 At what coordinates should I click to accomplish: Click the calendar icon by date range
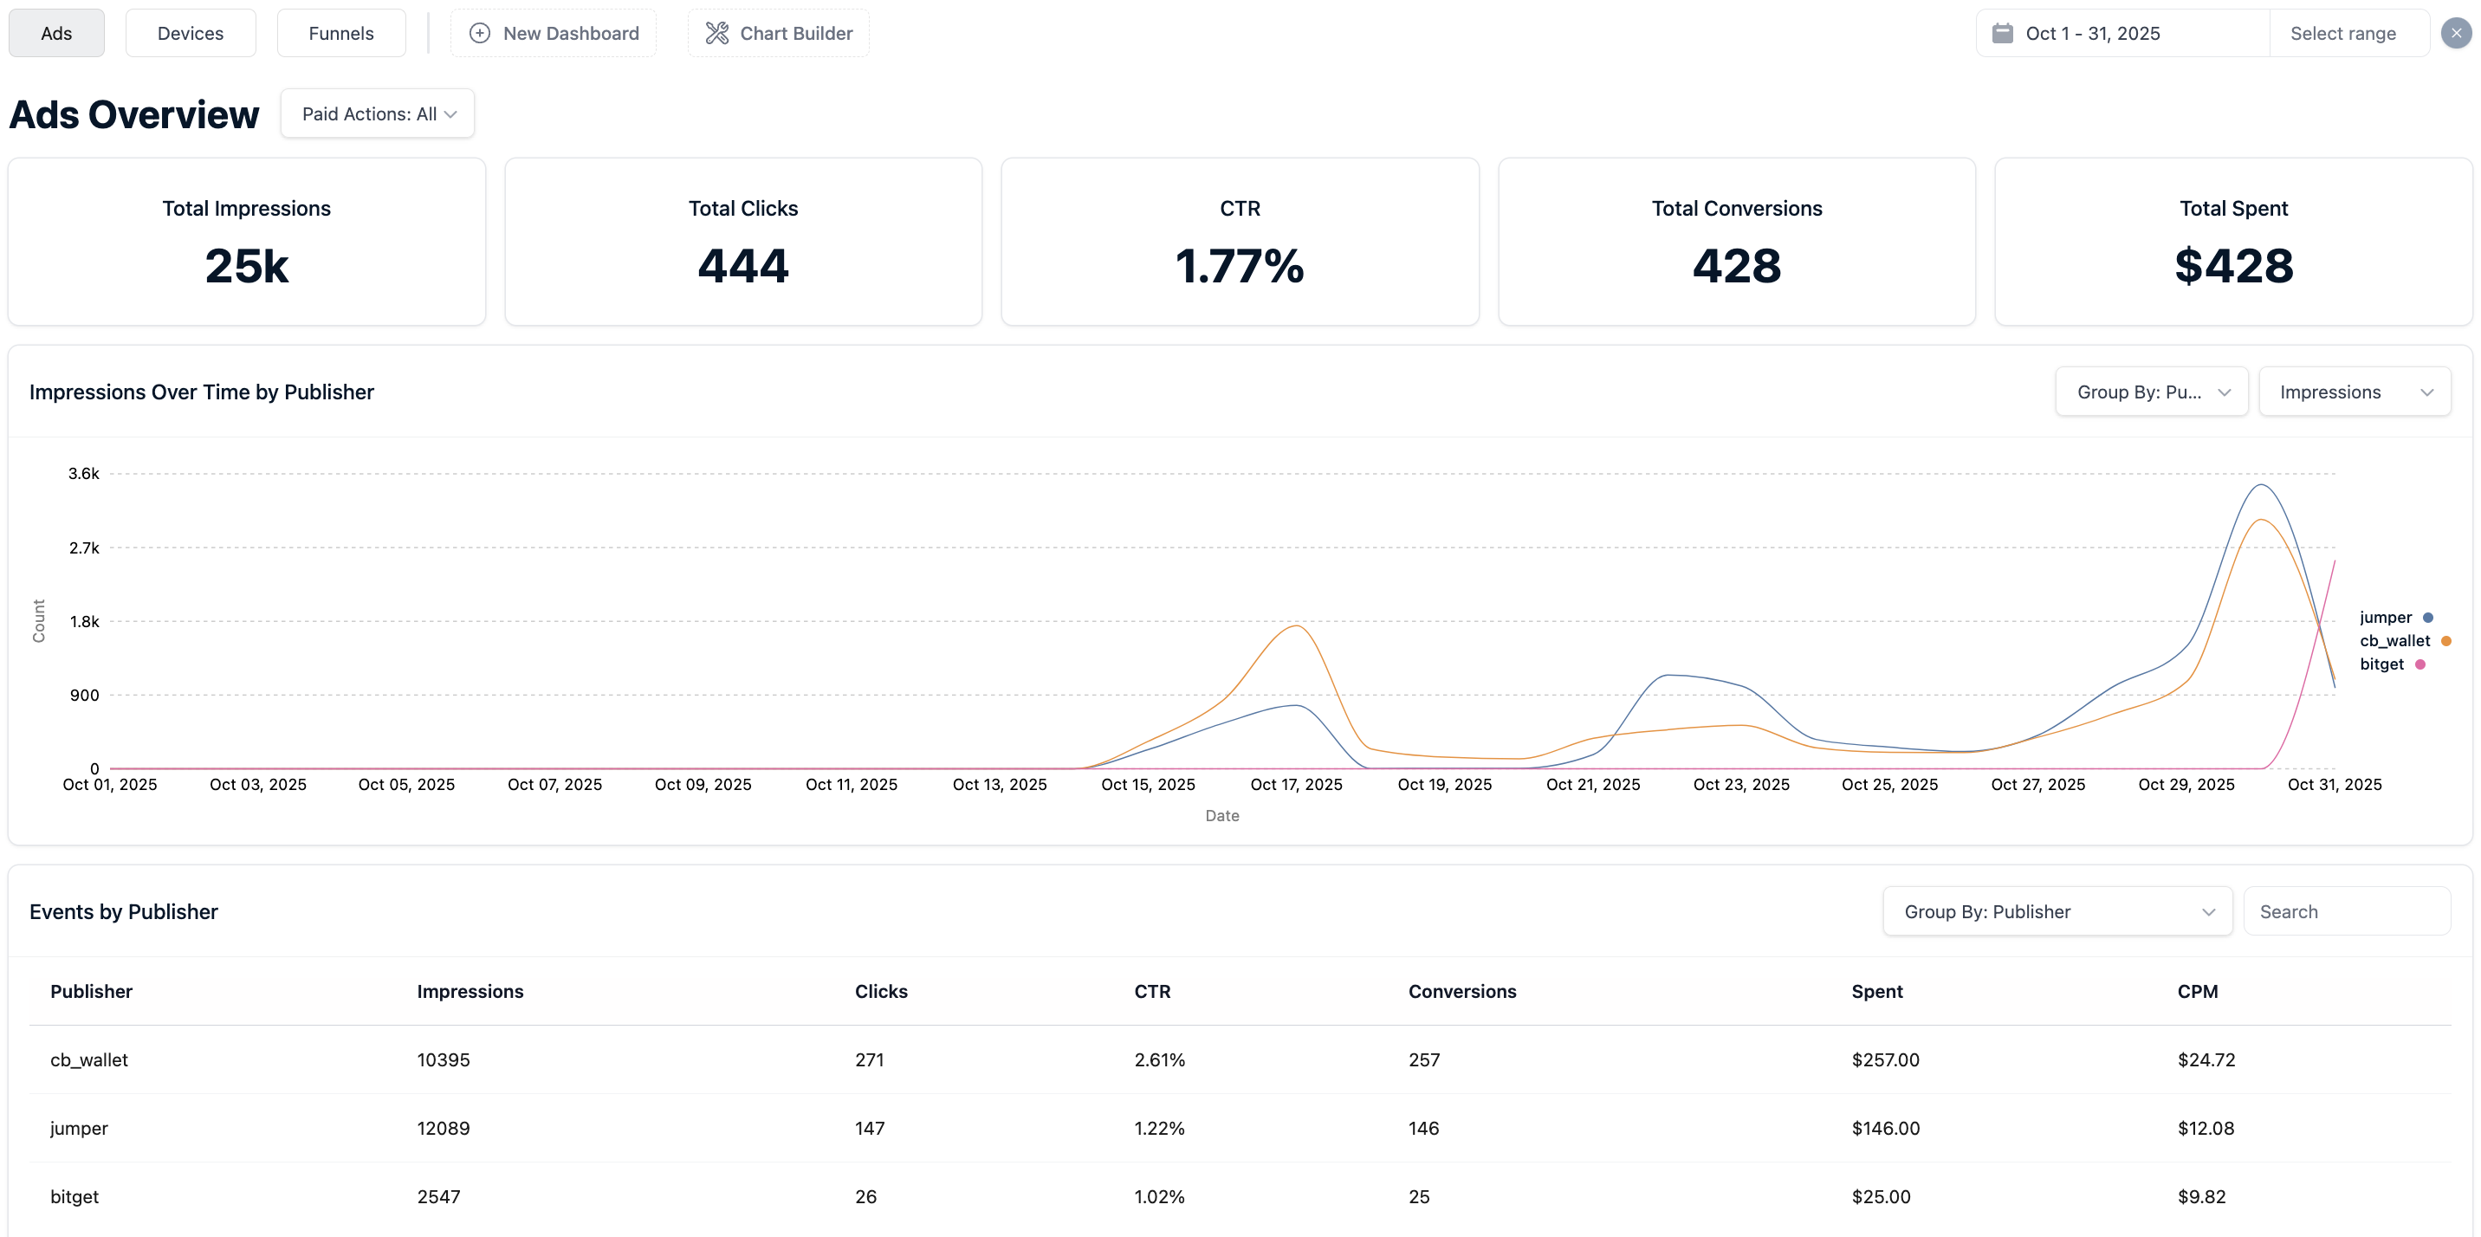point(2002,34)
